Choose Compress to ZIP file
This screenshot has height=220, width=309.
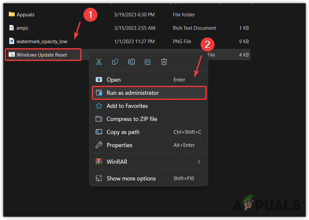[x=149, y=119]
